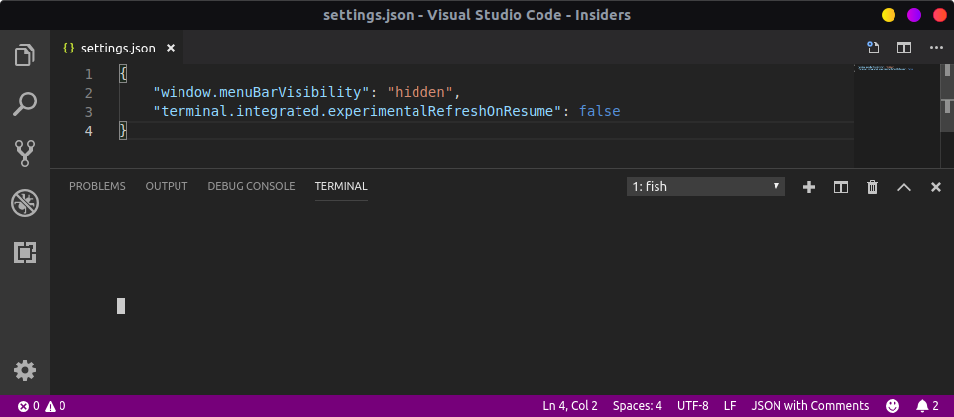
Task: Click on the editor minimap
Action: (x=896, y=116)
